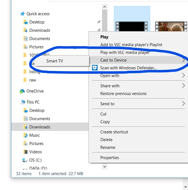Open Music under This PC
188x190 pixels.
click(35, 135)
